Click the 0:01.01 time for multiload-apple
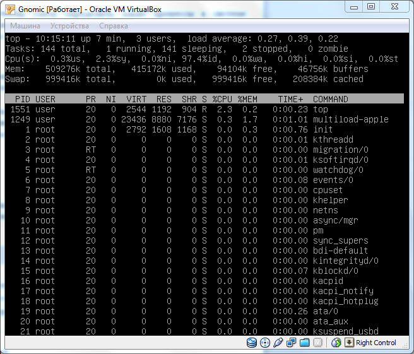 [x=290, y=119]
